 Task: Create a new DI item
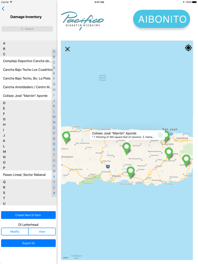(x=28, y=215)
